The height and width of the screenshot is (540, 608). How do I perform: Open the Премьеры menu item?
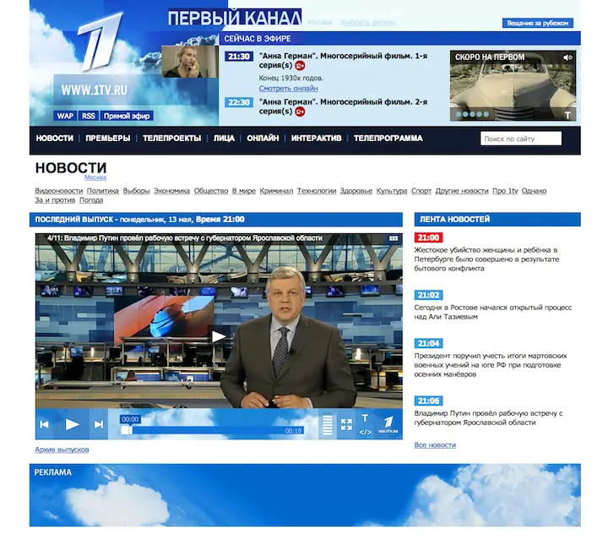point(108,139)
